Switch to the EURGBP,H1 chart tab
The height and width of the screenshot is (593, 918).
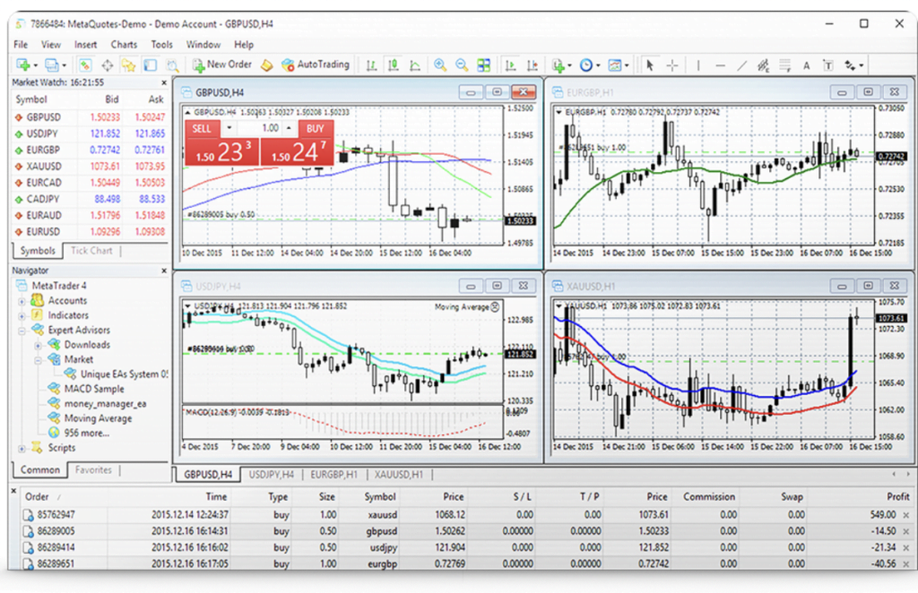[x=333, y=474]
